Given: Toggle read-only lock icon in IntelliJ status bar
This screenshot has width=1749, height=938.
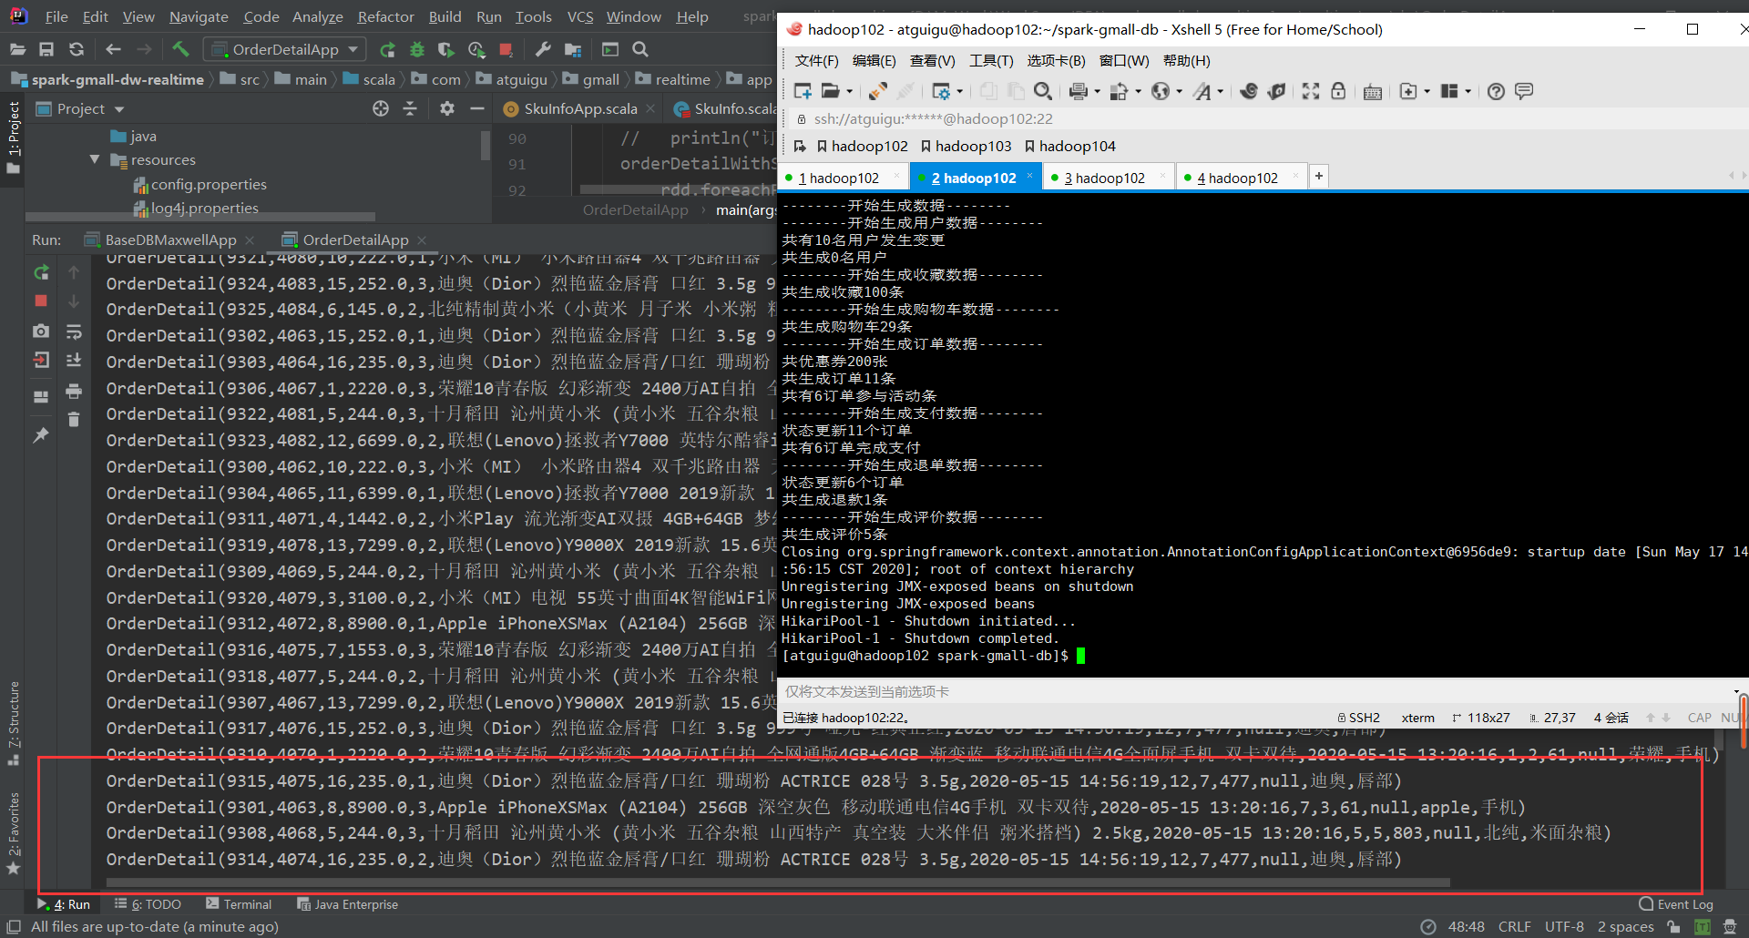Looking at the screenshot, I should tap(1673, 926).
